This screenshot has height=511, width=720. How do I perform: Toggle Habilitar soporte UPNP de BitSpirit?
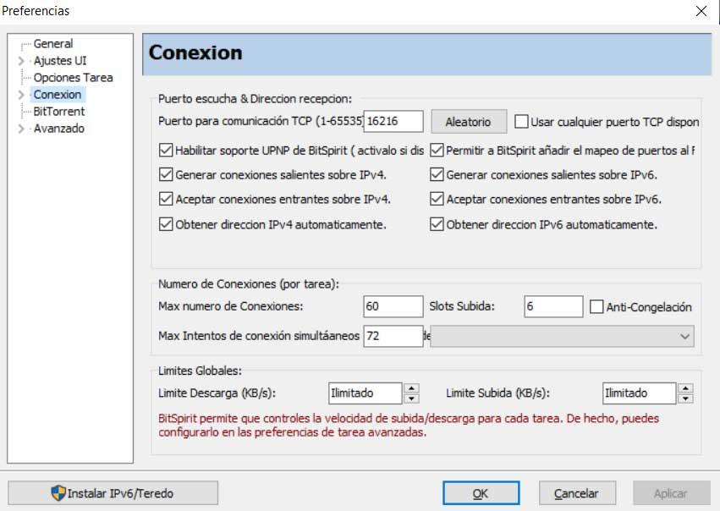tap(165, 150)
